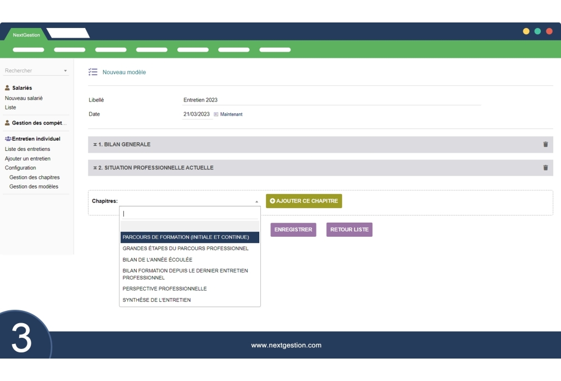Delete SITUATION PROFESSIONNELLE ACTUELLE chapter via trash icon
This screenshot has height=381, width=561.
[545, 168]
